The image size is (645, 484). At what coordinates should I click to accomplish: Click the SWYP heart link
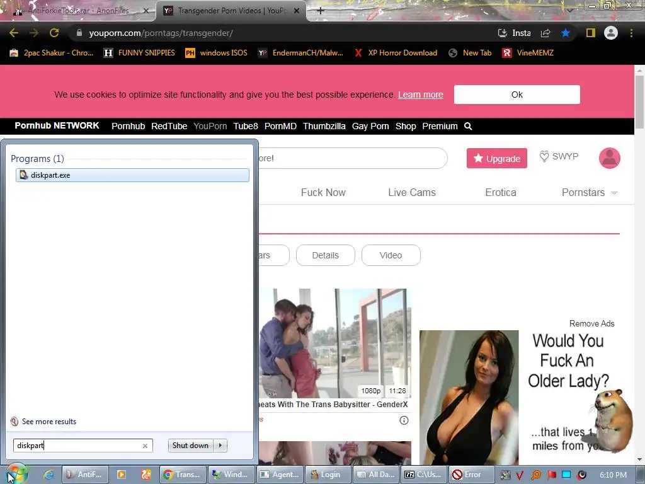(559, 156)
